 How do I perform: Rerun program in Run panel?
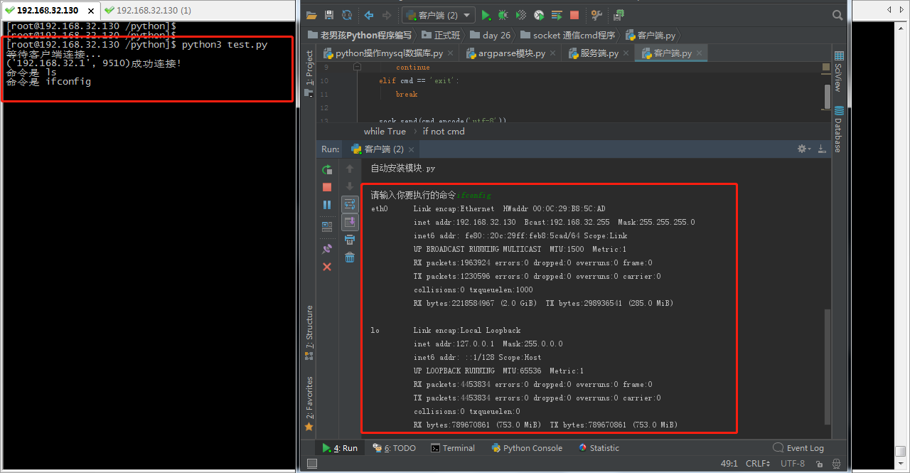pyautogui.click(x=327, y=169)
